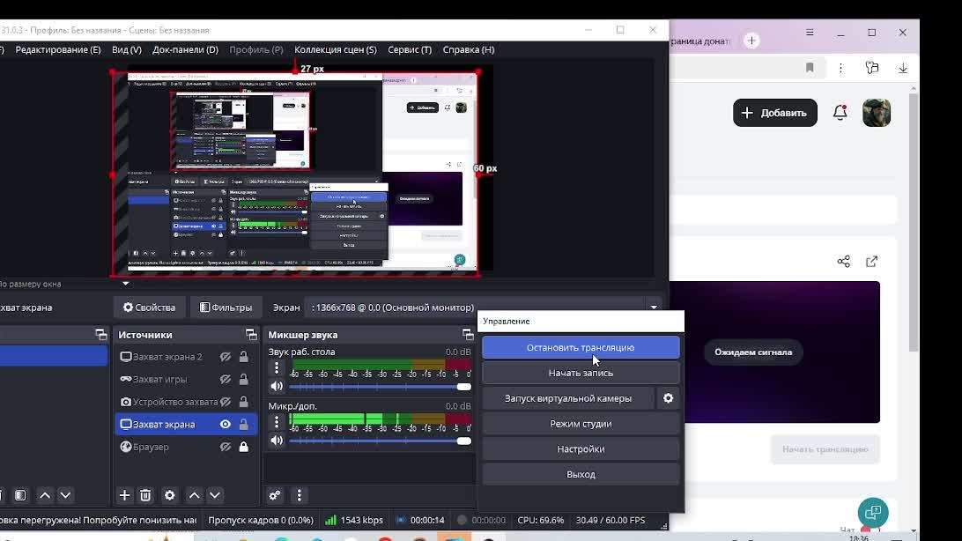Toggle lock on Устройство захвата source

tap(243, 402)
